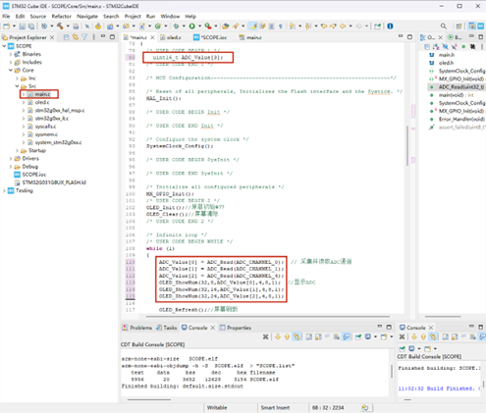This screenshot has height=413, width=486.
Task: Click the open perspective icon in toolbar
Action: pos(459,26)
